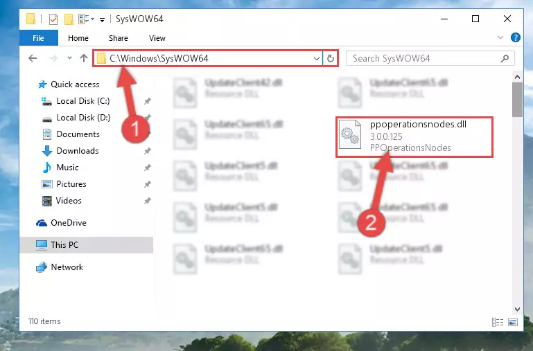
Task: Select Network in navigation pane
Action: [x=67, y=267]
